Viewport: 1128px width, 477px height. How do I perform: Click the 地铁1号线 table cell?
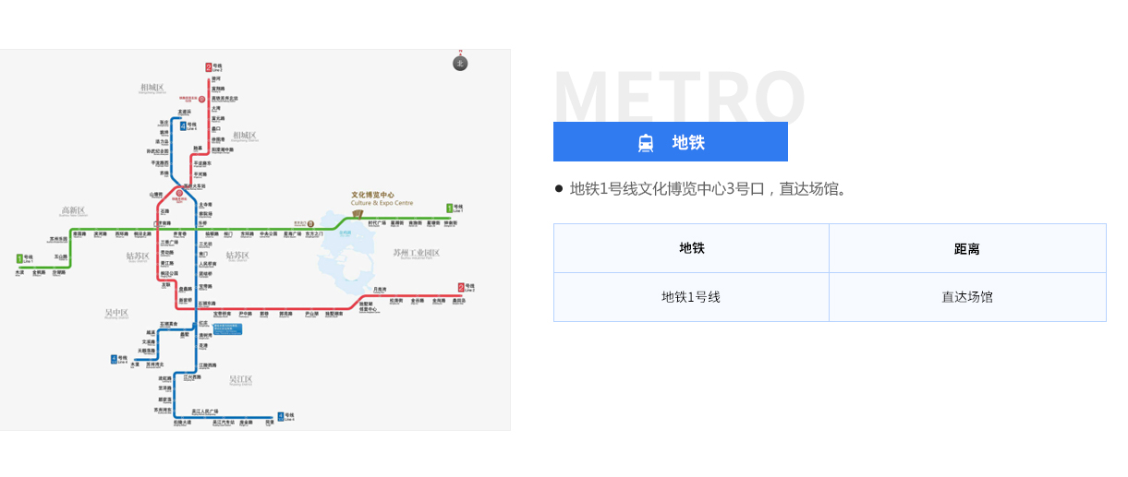(x=691, y=297)
